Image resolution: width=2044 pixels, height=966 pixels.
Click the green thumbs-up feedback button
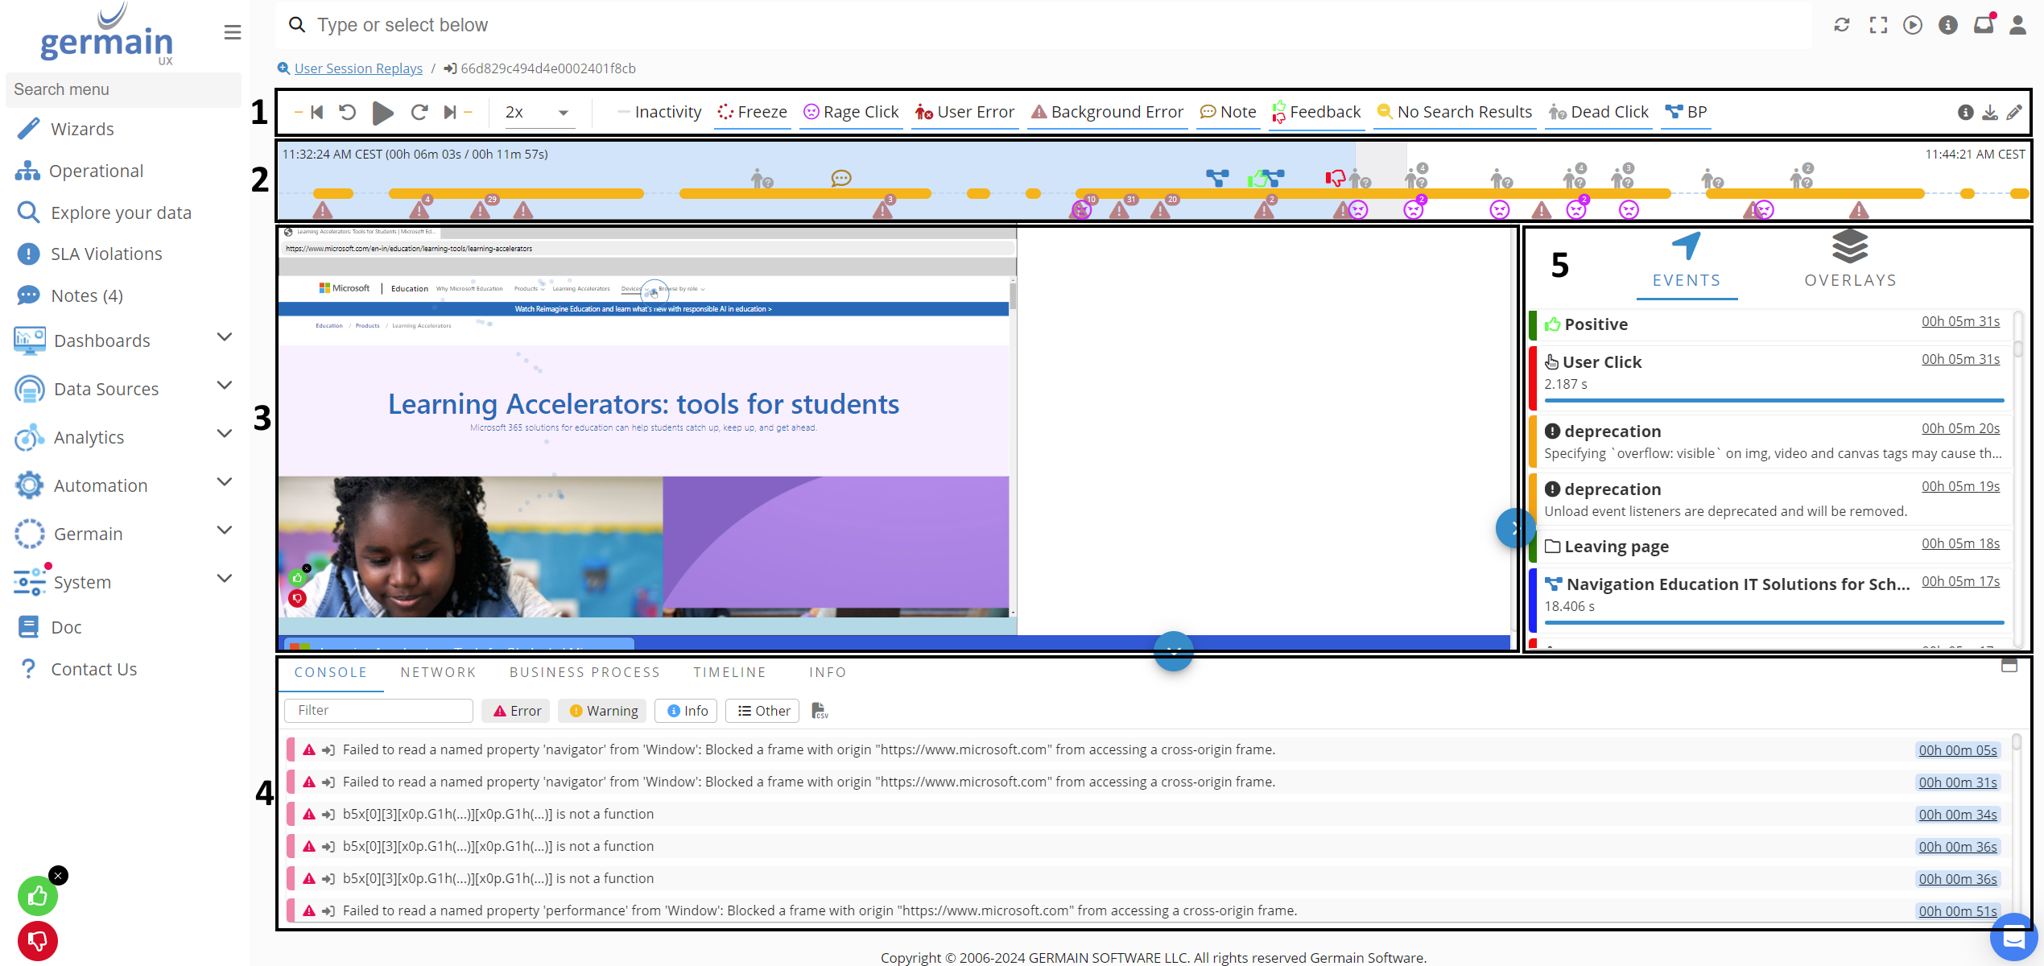coord(38,896)
